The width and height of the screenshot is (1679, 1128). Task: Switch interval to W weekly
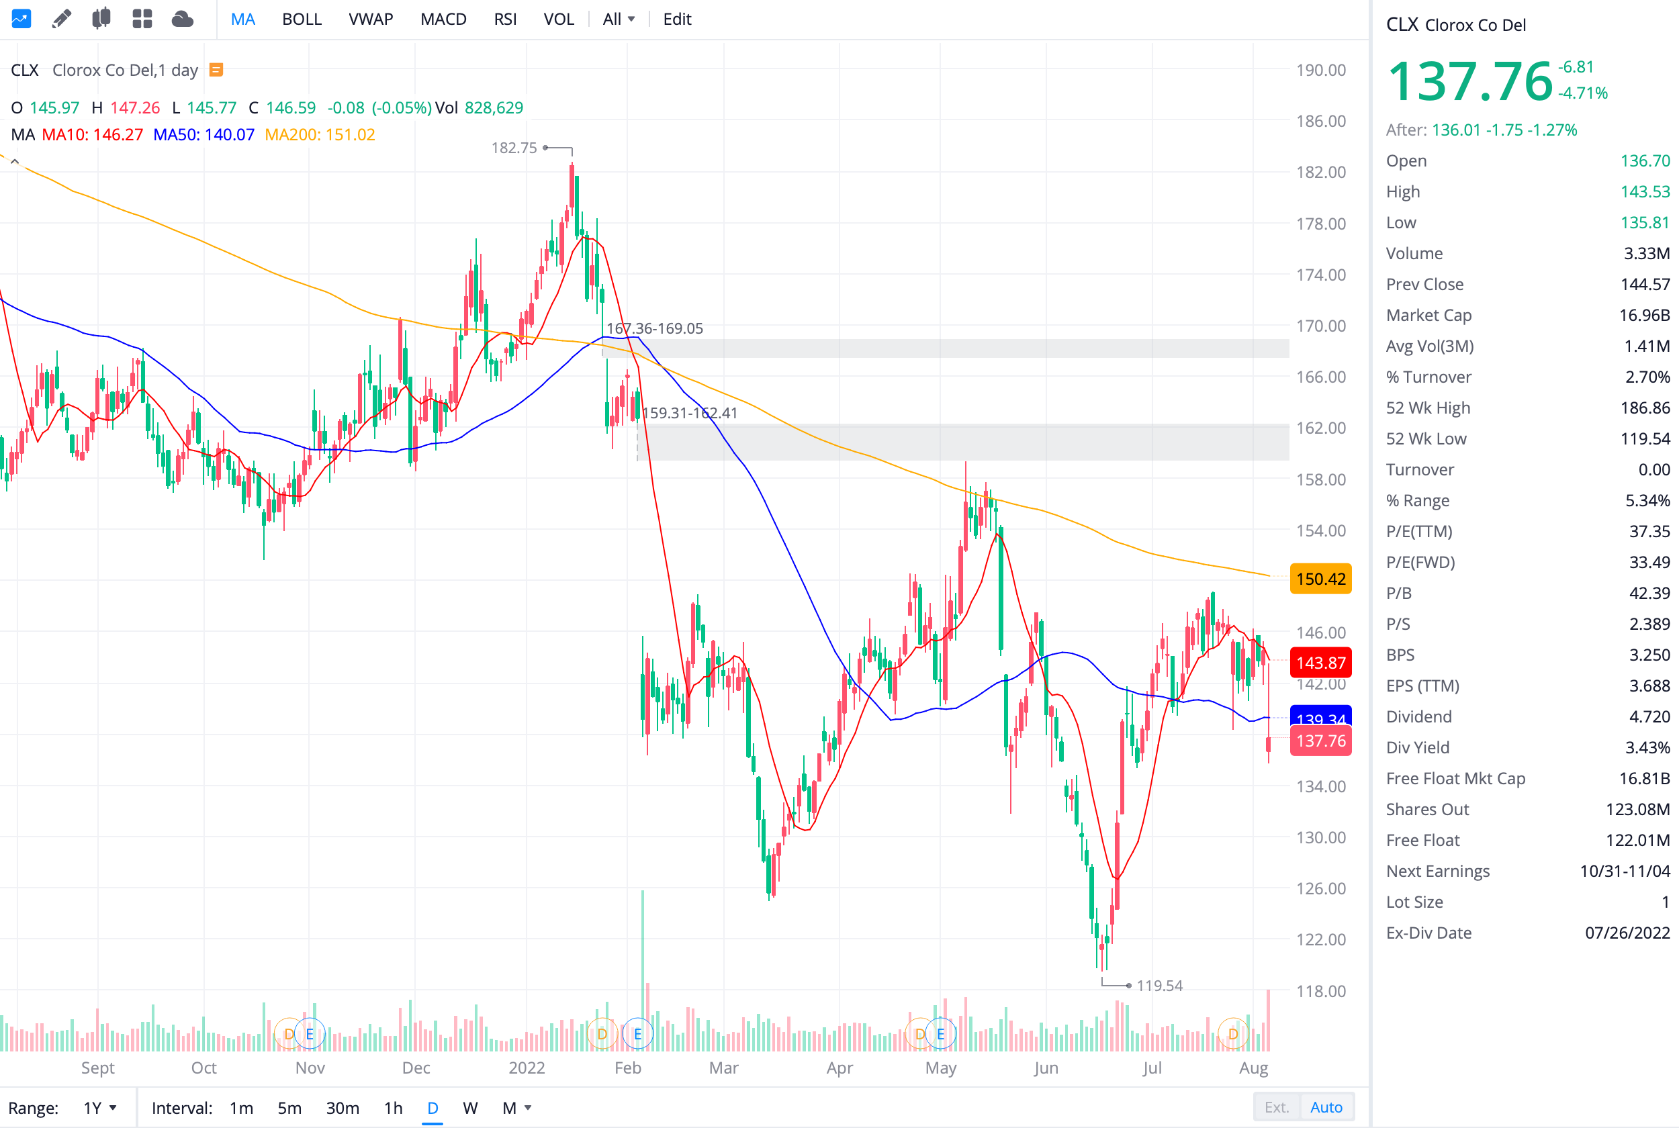click(469, 1108)
